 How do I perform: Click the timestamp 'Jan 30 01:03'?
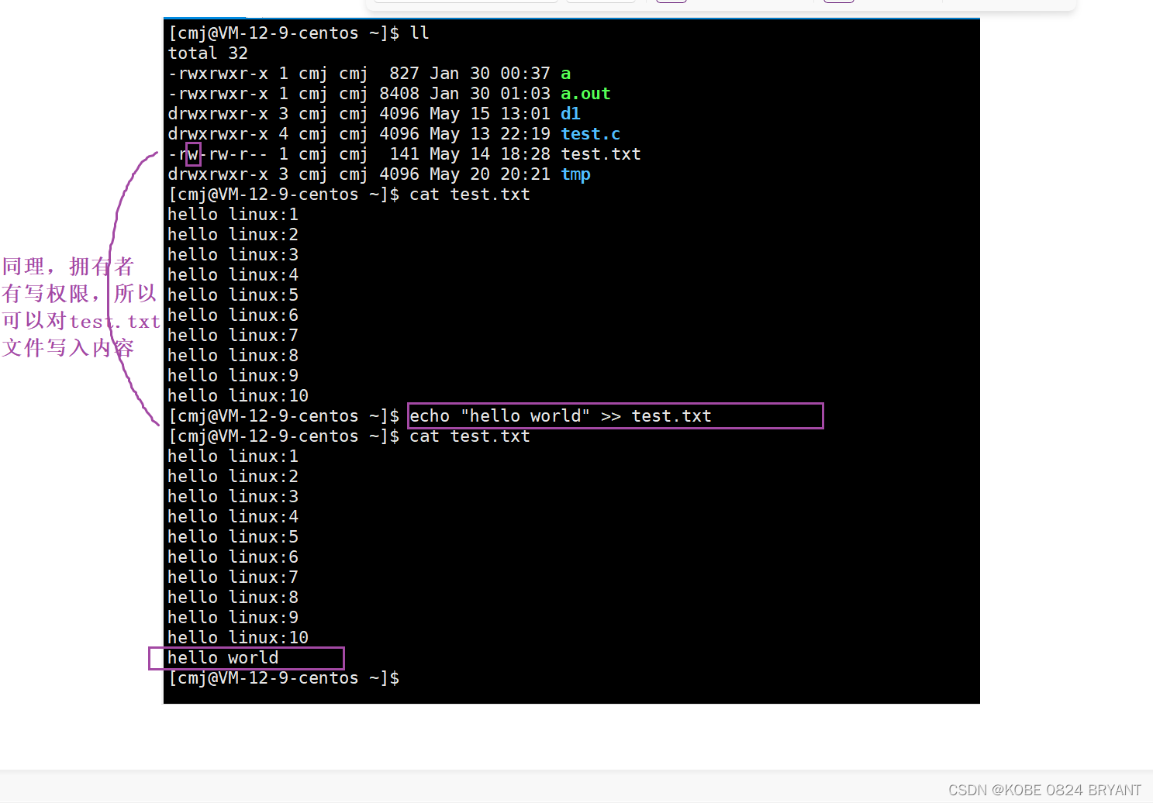tap(490, 93)
